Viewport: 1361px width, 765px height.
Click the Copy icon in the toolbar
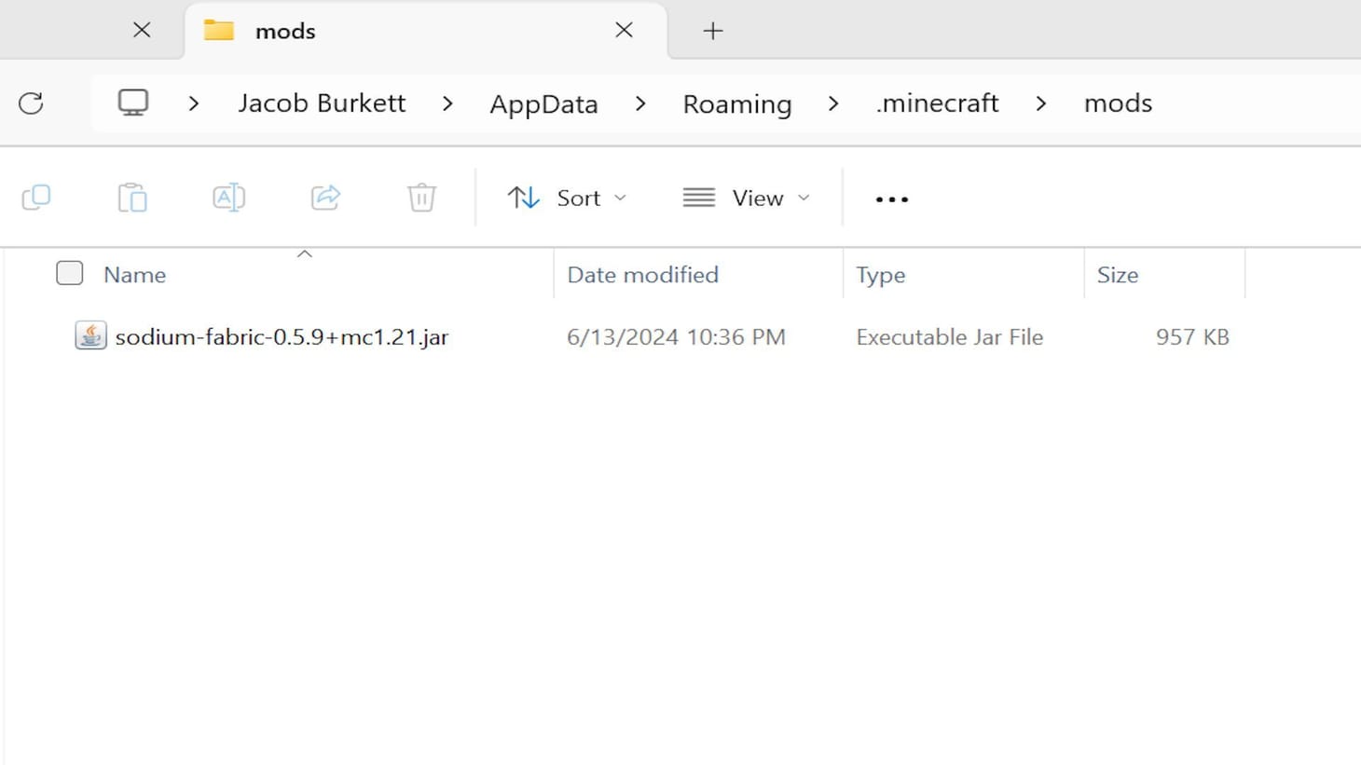(x=36, y=197)
